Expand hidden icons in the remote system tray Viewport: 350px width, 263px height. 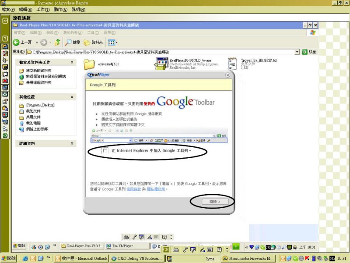[246, 247]
